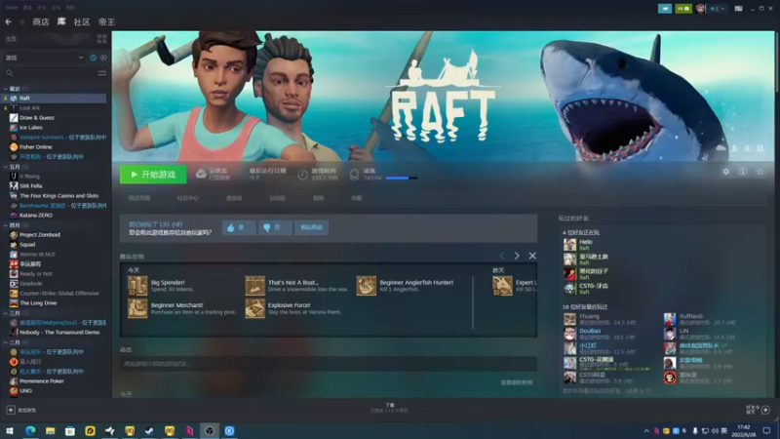Recommend the game with thumbs up
The width and height of the screenshot is (780, 439).
pos(239,227)
